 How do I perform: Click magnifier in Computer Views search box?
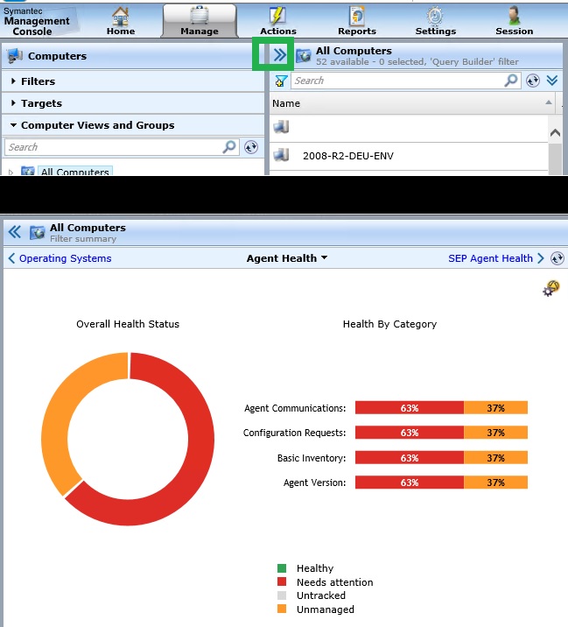(x=229, y=147)
